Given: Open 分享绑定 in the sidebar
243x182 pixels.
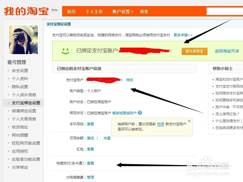Looking at the screenshot, I should tap(20, 167).
